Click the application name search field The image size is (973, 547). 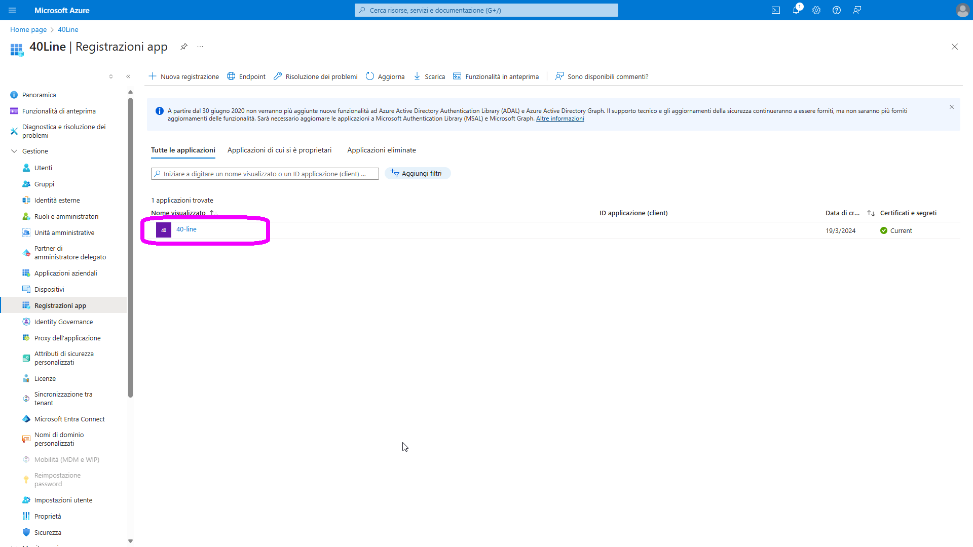click(265, 174)
